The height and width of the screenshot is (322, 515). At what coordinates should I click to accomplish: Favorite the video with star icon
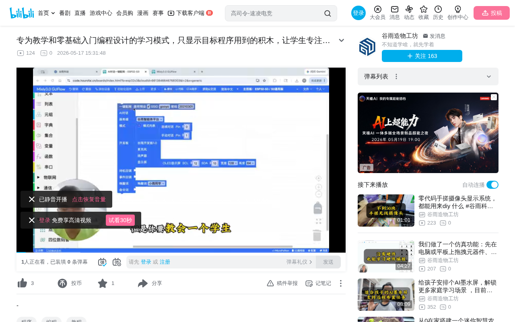coord(103,283)
